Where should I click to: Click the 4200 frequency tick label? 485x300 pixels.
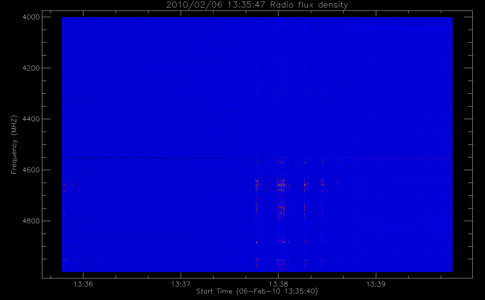[x=31, y=68]
